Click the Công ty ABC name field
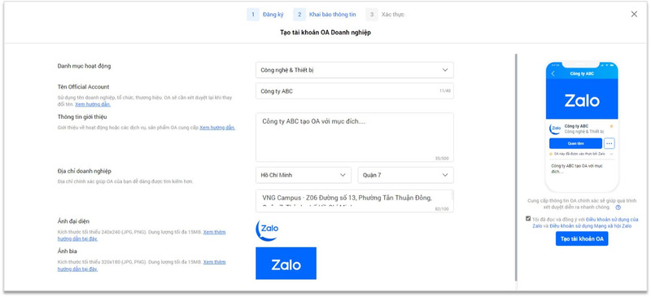This screenshot has height=297, width=651. [355, 91]
